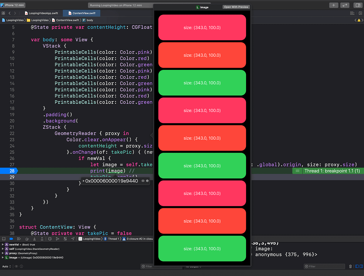Click the Thread 1: breakpoint 1.1 banner
Screen dimensions: 364x276
click(x=332, y=171)
